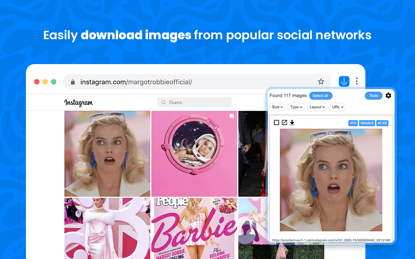
Task: Open the Layout filter dropdown
Action: pos(317,107)
